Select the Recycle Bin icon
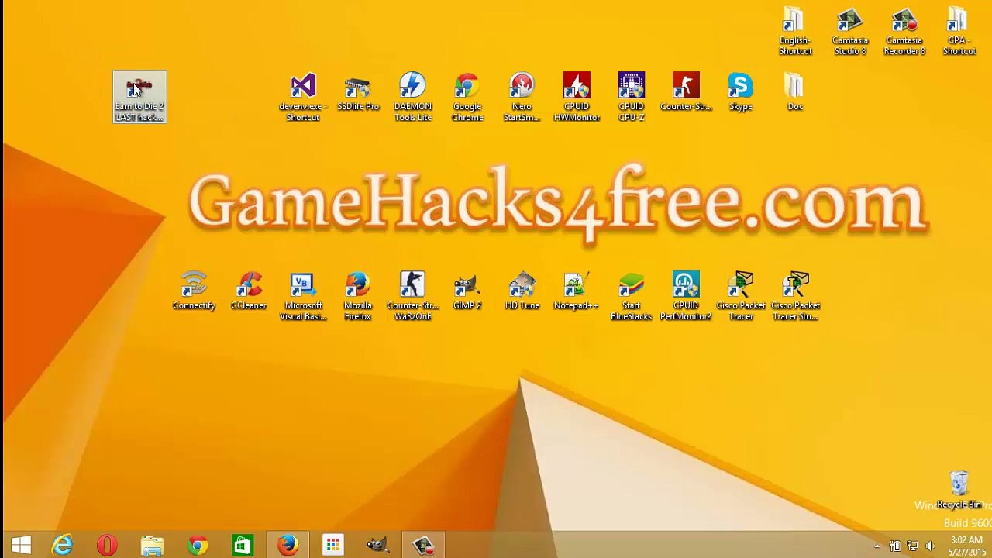This screenshot has height=558, width=992. pyautogui.click(x=959, y=490)
